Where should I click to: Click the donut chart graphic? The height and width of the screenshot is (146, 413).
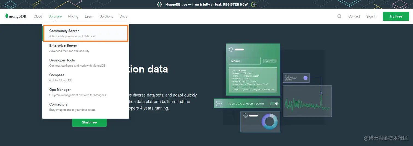pos(270,122)
